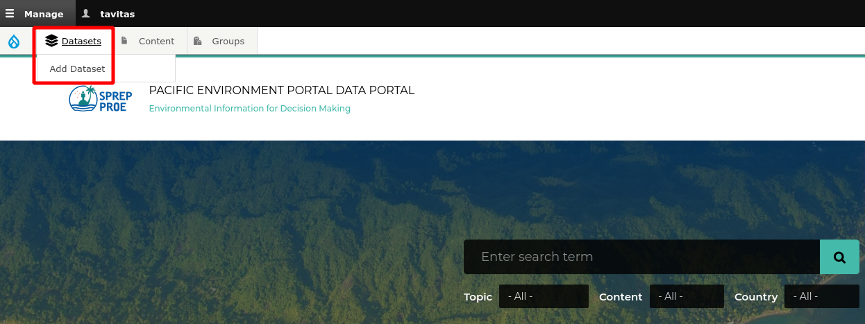Image resolution: width=865 pixels, height=324 pixels.
Task: Expand the Country filter dropdown
Action: click(822, 296)
